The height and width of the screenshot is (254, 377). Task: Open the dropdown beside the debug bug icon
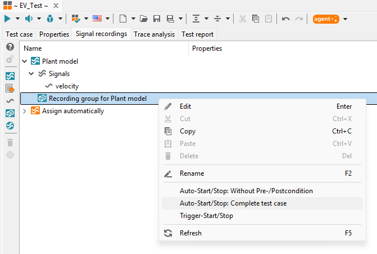60,19
